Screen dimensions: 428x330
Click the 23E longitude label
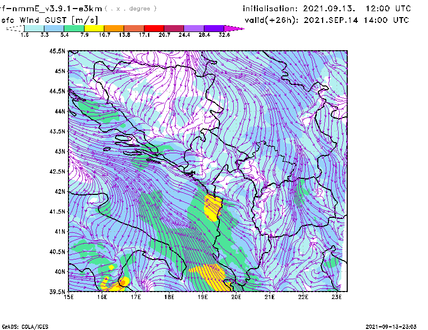(x=337, y=297)
